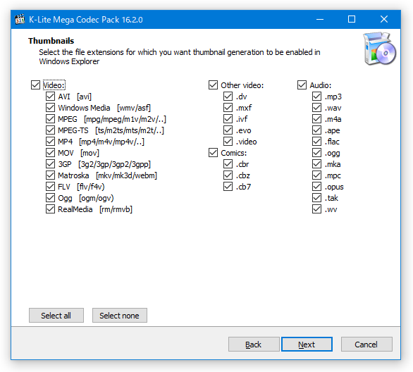
Task: Click the K-Lite title bar app icon
Action: pyautogui.click(x=20, y=20)
